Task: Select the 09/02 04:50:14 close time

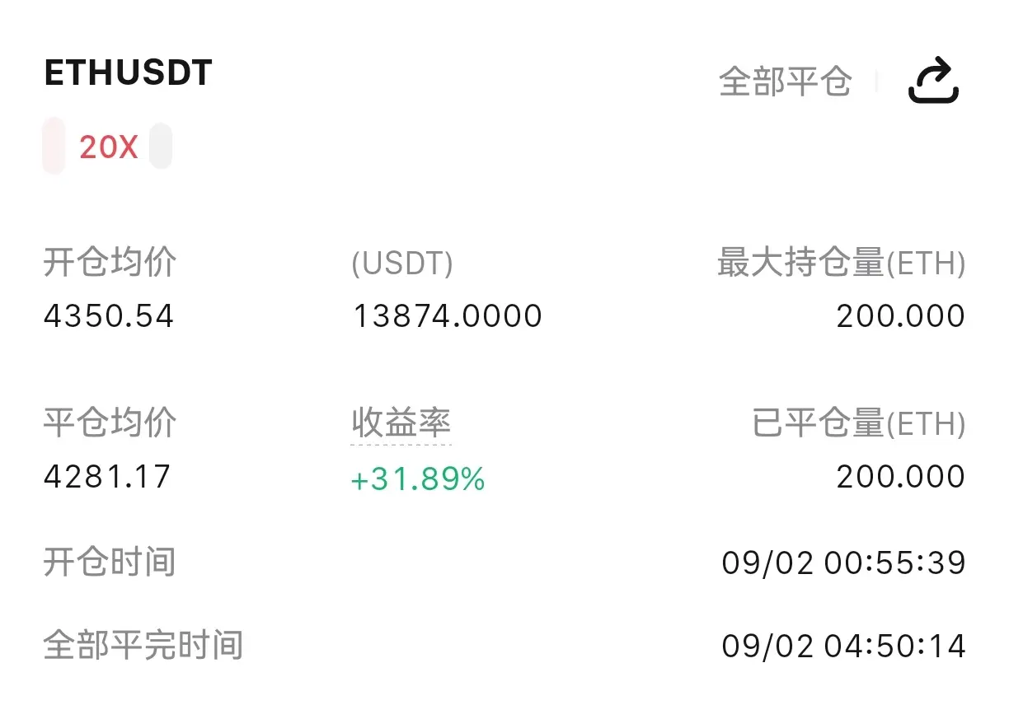Action: [x=843, y=646]
